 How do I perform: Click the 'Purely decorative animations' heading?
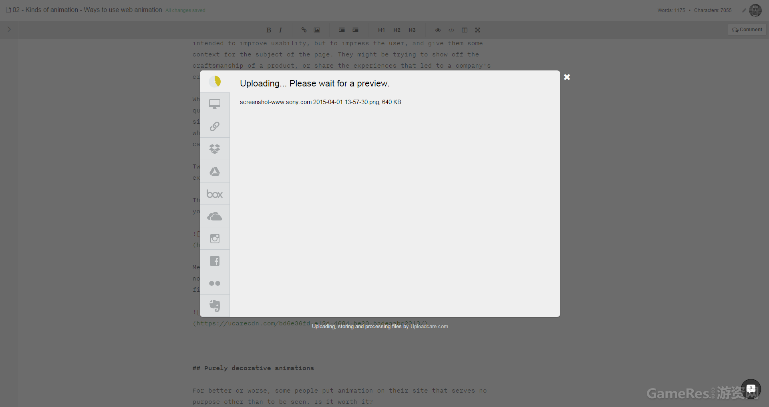pos(253,368)
